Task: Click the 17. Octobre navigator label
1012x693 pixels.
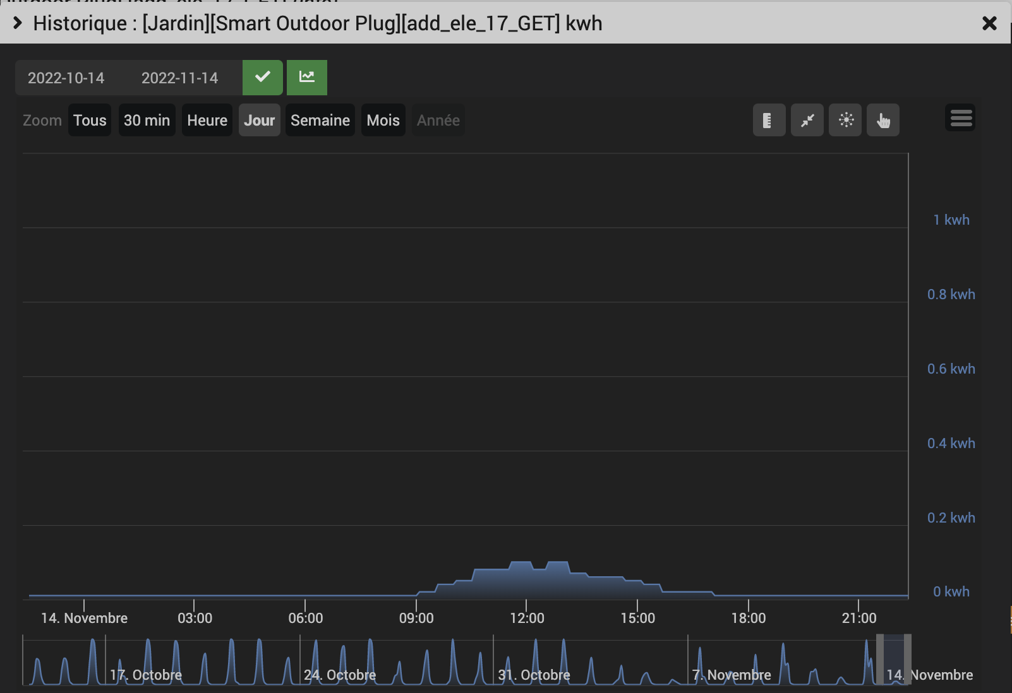Action: pos(146,675)
